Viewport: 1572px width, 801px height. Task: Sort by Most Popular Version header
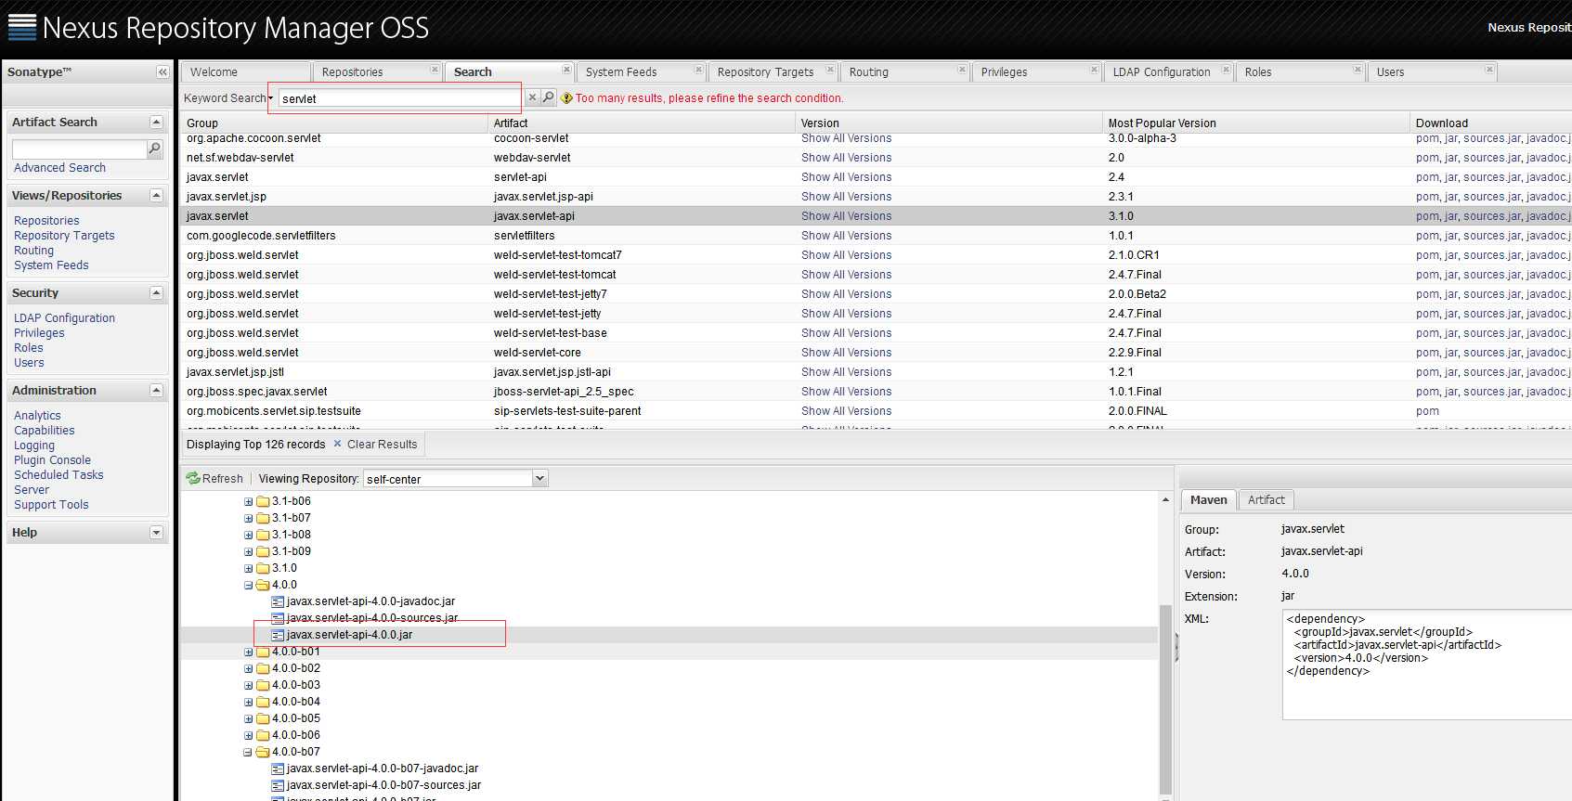click(x=1255, y=123)
